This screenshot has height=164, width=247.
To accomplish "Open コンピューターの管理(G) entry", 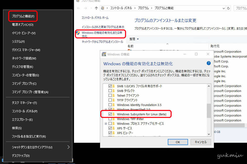I will [25, 75].
